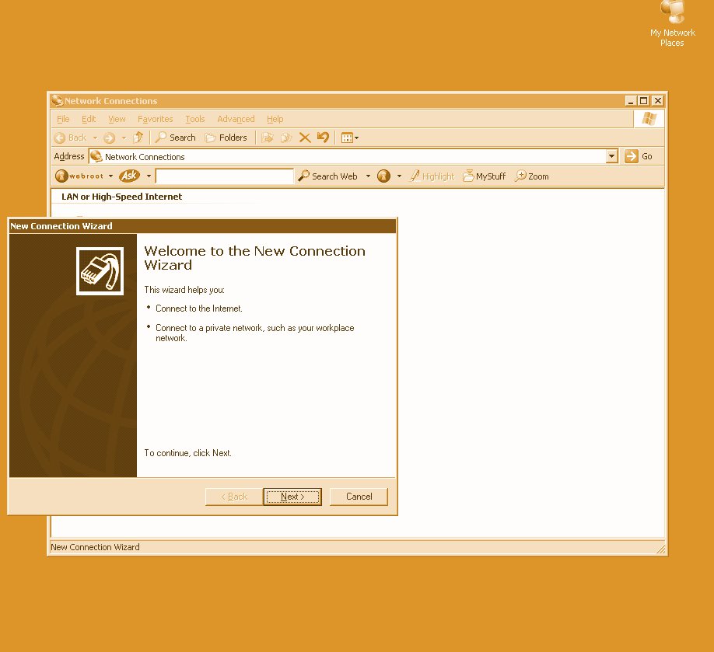This screenshot has width=714, height=652.
Task: Click the Back arrow in Network Connections toolbar
Action: click(x=71, y=138)
